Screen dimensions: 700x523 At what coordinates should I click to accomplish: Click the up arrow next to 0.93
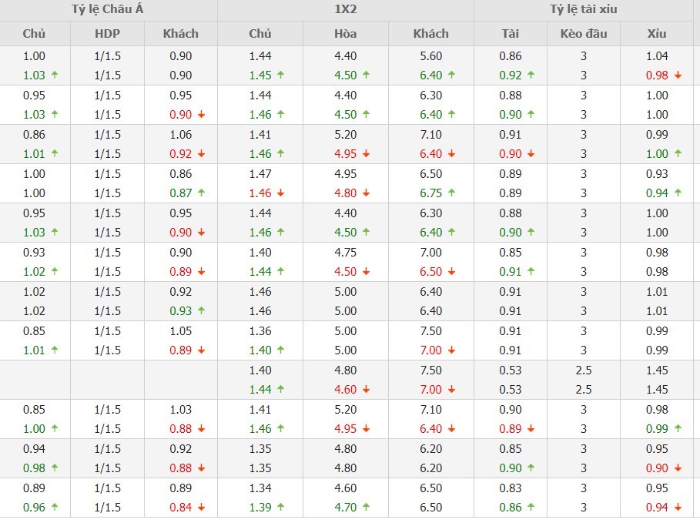click(x=201, y=311)
